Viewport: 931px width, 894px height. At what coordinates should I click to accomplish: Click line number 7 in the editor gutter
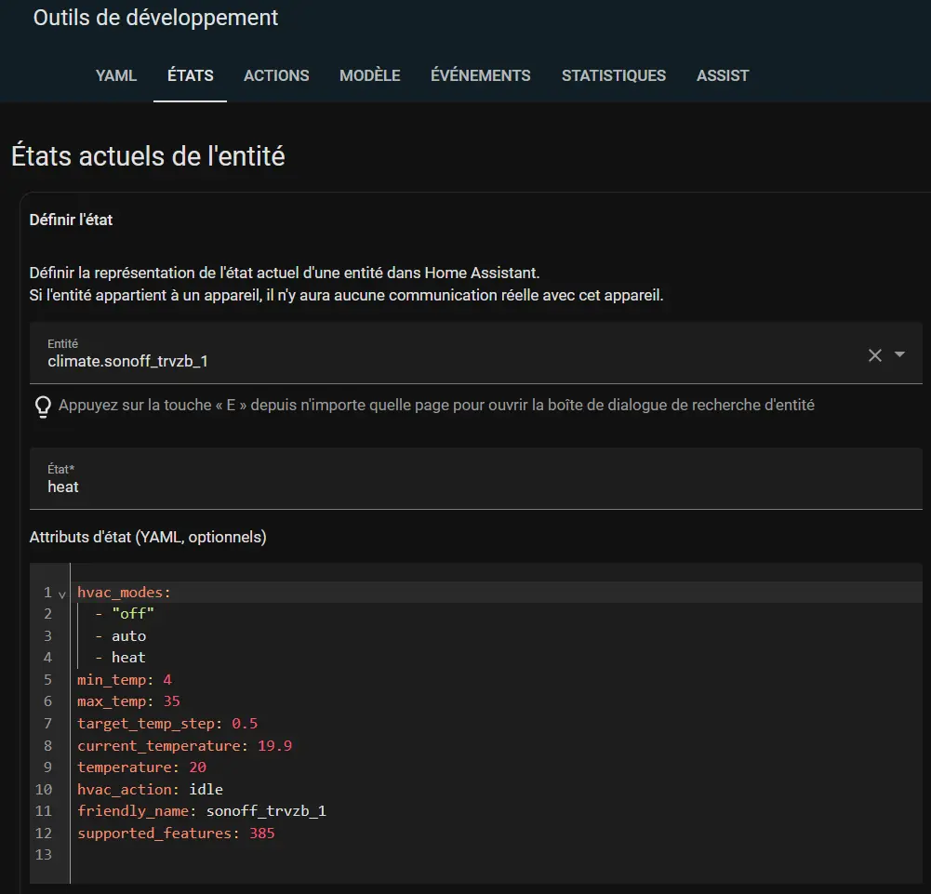[x=47, y=724]
